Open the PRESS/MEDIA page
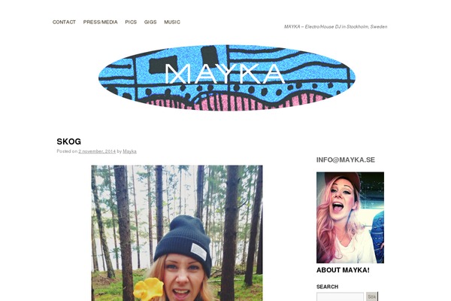The image size is (451, 301). 101,22
